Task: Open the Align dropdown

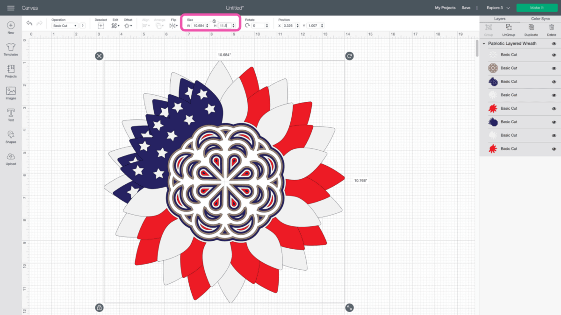Action: point(146,26)
